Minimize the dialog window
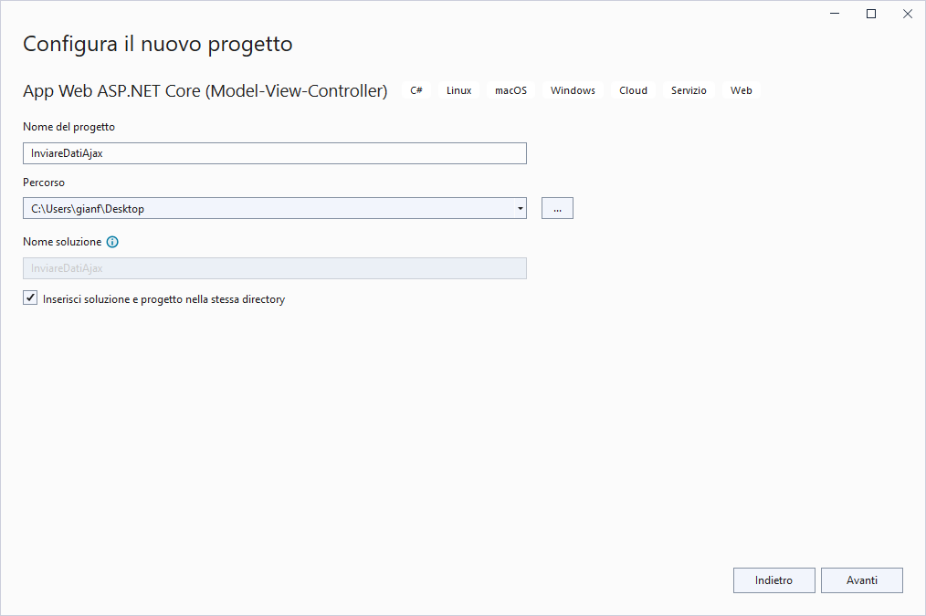 [835, 14]
